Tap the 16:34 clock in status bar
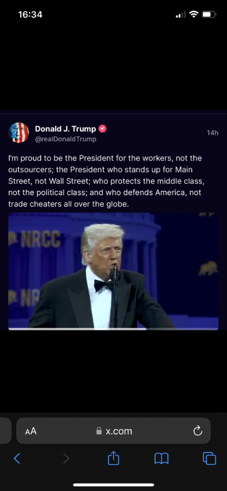Screen dimensions: 227x491 30,14
